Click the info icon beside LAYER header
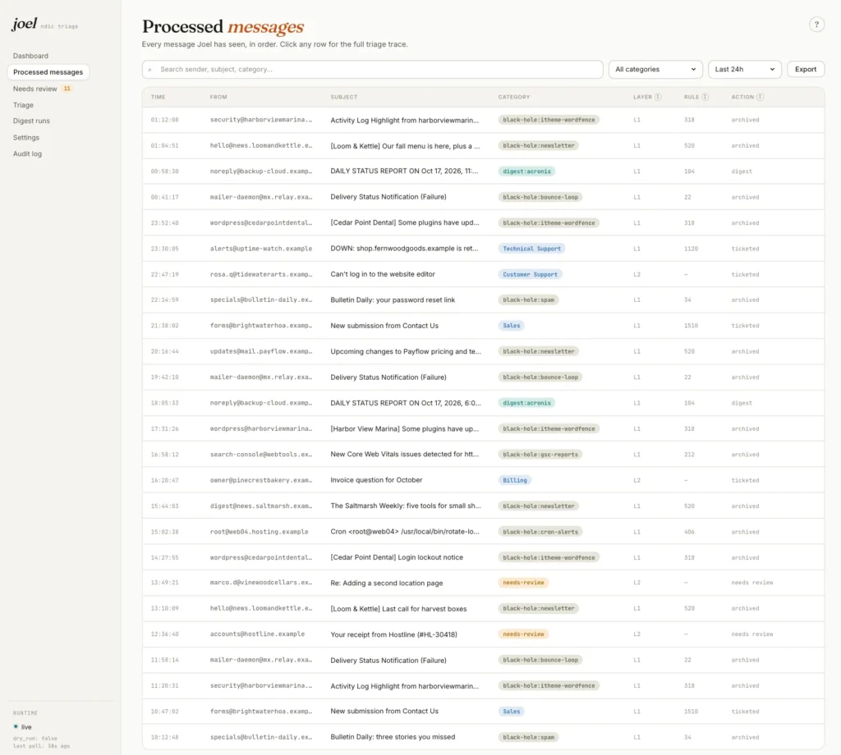Image resolution: width=841 pixels, height=755 pixels. (x=658, y=97)
